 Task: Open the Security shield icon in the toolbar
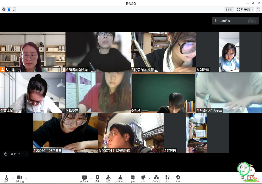(x=97, y=178)
